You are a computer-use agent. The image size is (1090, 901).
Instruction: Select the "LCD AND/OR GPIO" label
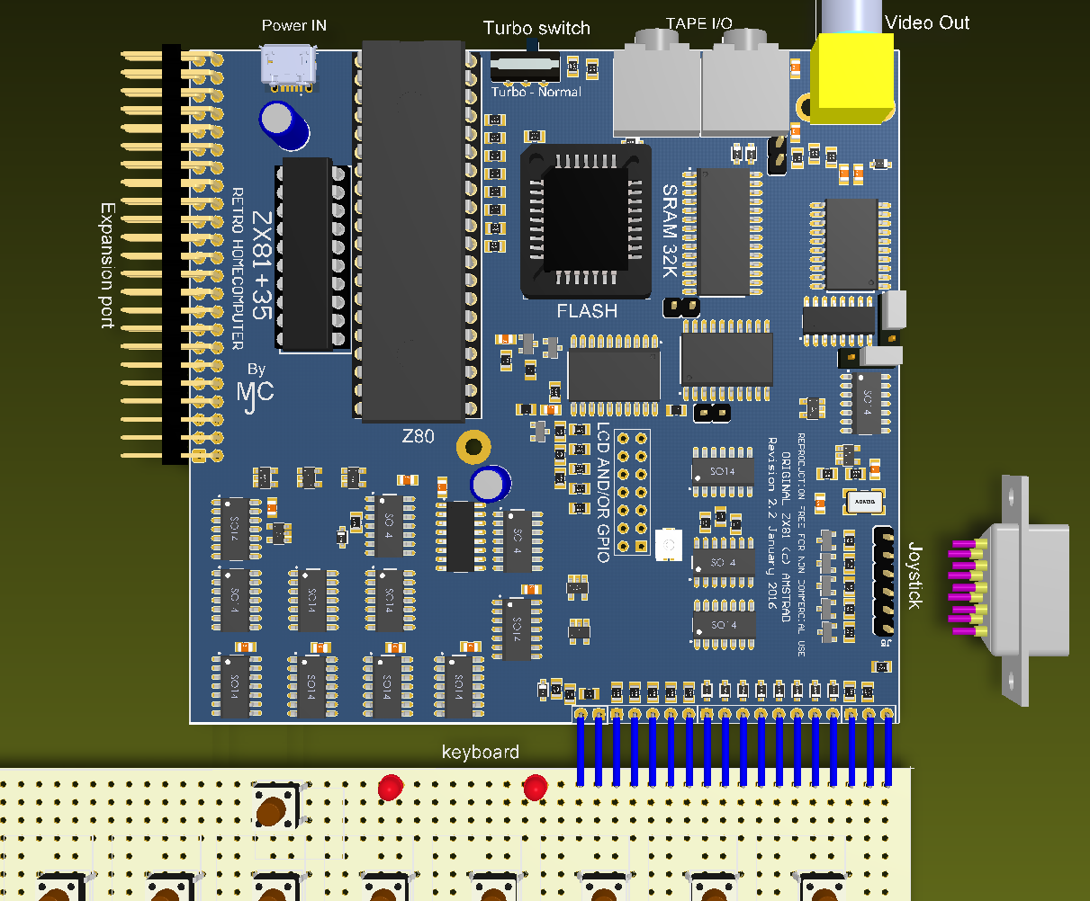[603, 491]
